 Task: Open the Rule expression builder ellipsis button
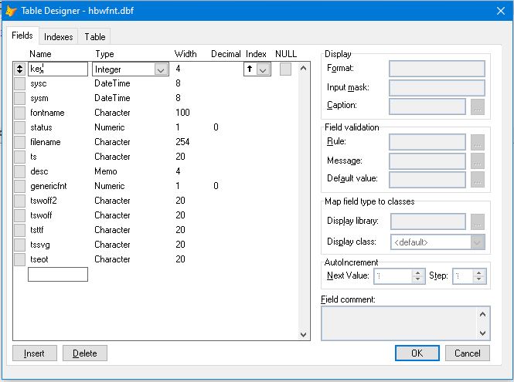(x=478, y=142)
